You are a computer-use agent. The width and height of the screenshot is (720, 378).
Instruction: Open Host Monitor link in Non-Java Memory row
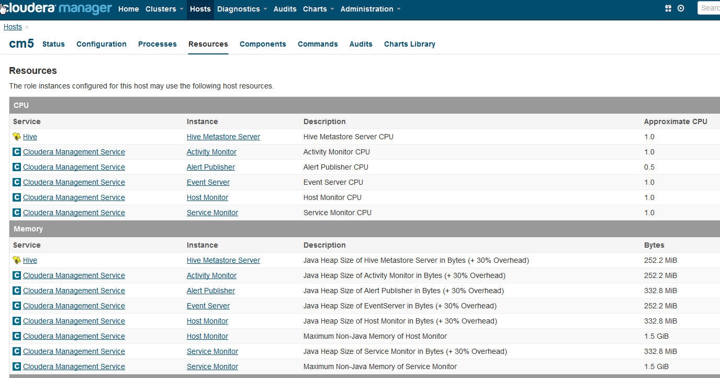coord(207,336)
